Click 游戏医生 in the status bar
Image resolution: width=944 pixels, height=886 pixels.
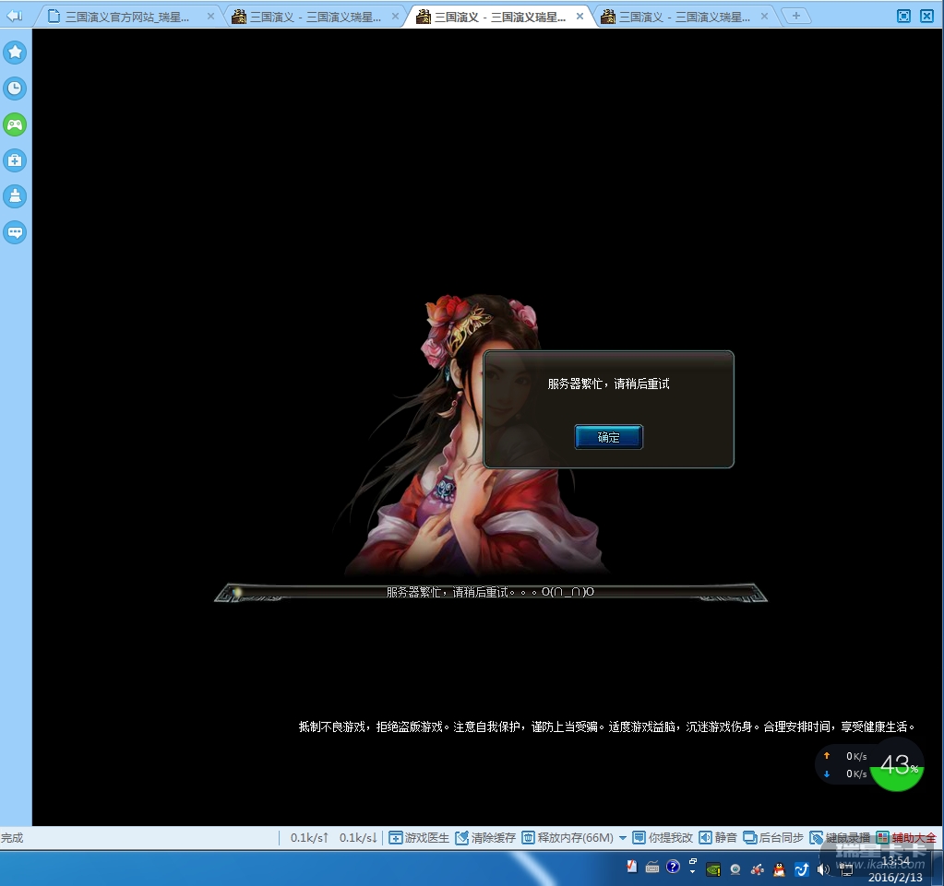click(419, 837)
